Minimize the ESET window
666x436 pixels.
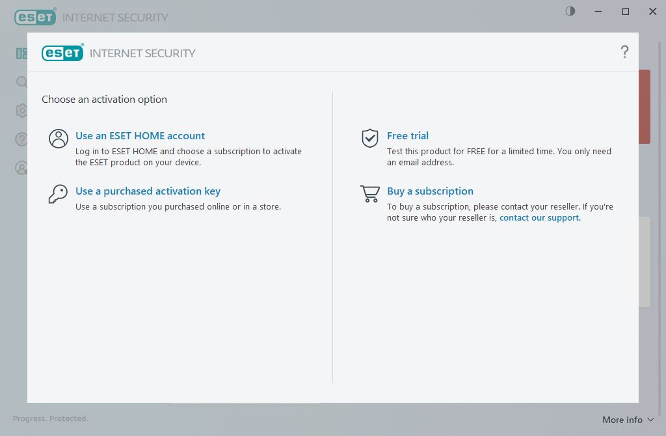coord(598,12)
